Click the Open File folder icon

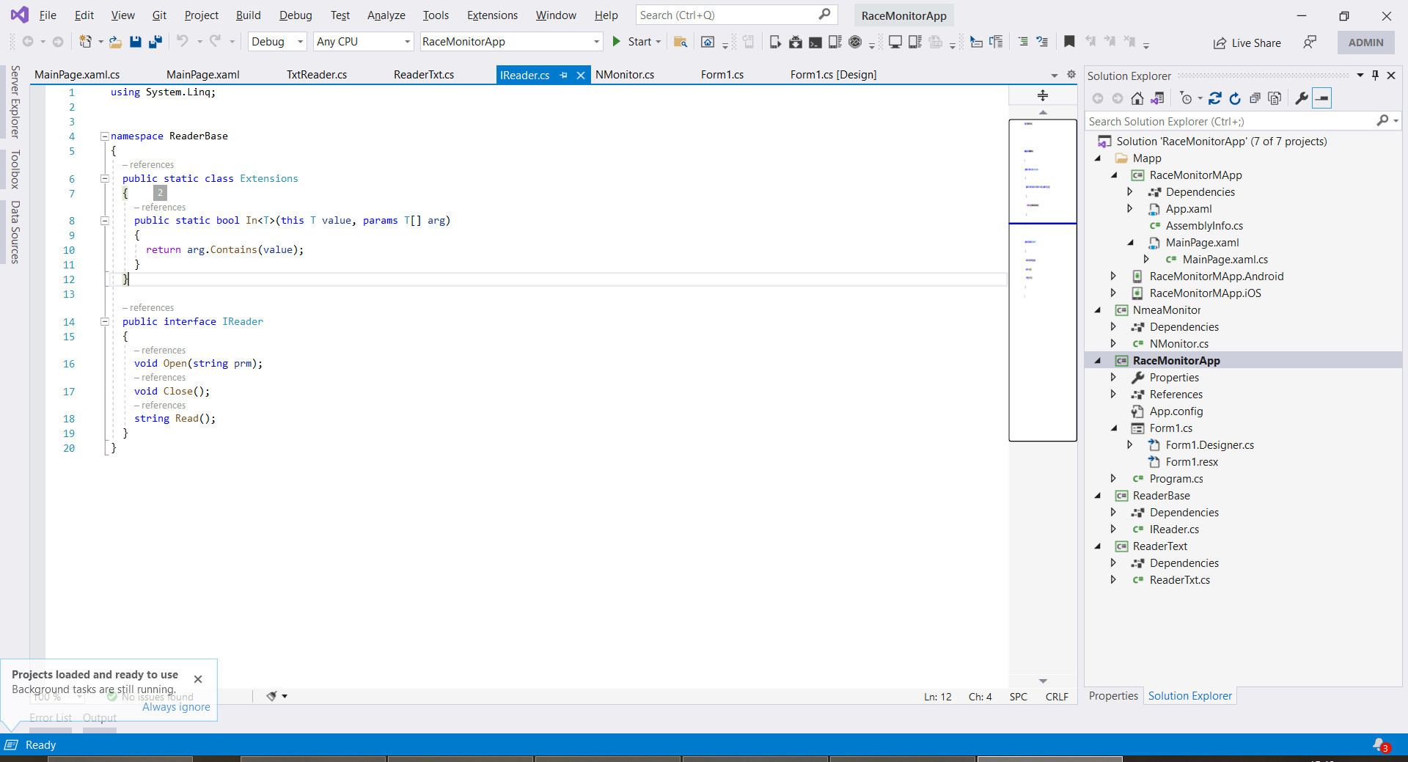coord(115,42)
